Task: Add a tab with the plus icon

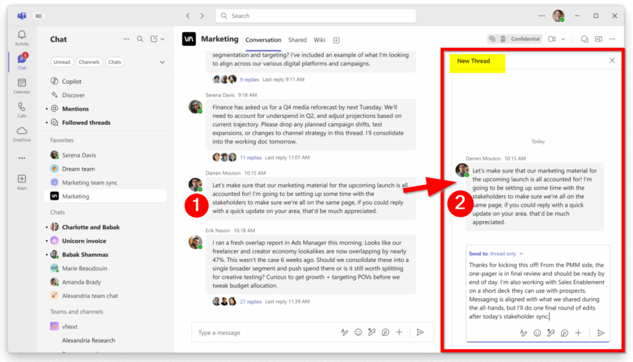Action: (336, 40)
